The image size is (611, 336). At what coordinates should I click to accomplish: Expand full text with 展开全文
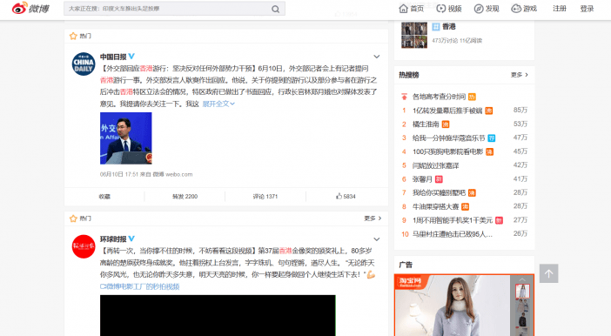[218, 104]
